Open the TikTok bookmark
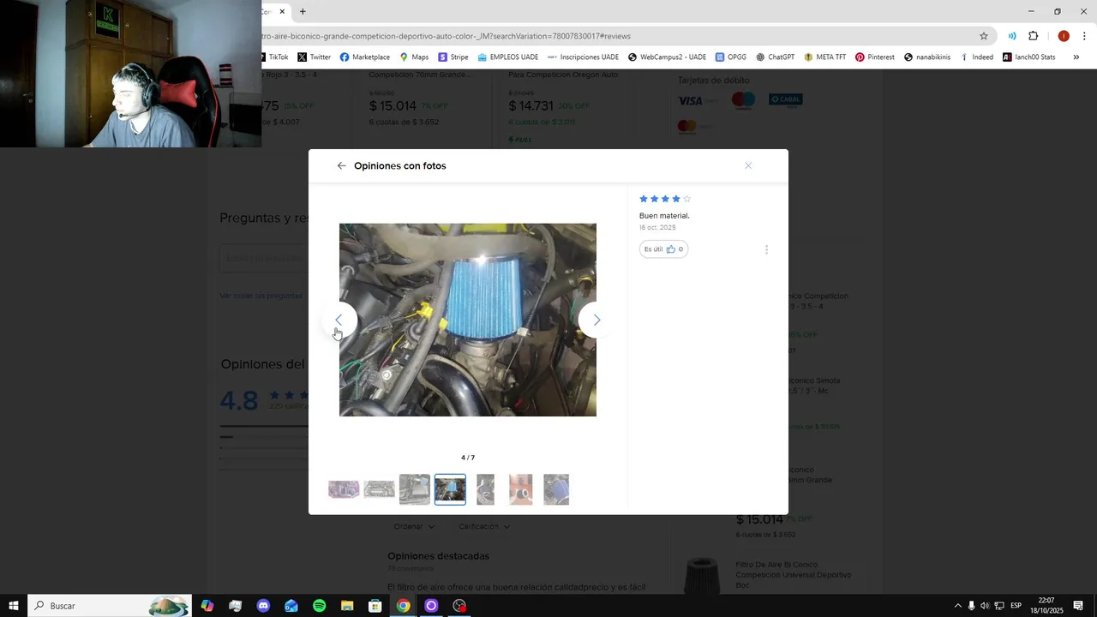1097x617 pixels. pyautogui.click(x=275, y=57)
